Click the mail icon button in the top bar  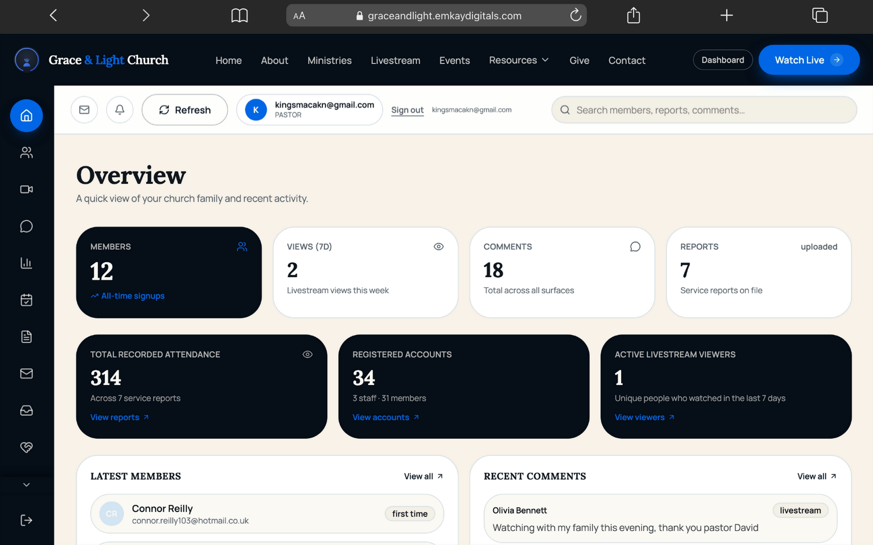[84, 110]
